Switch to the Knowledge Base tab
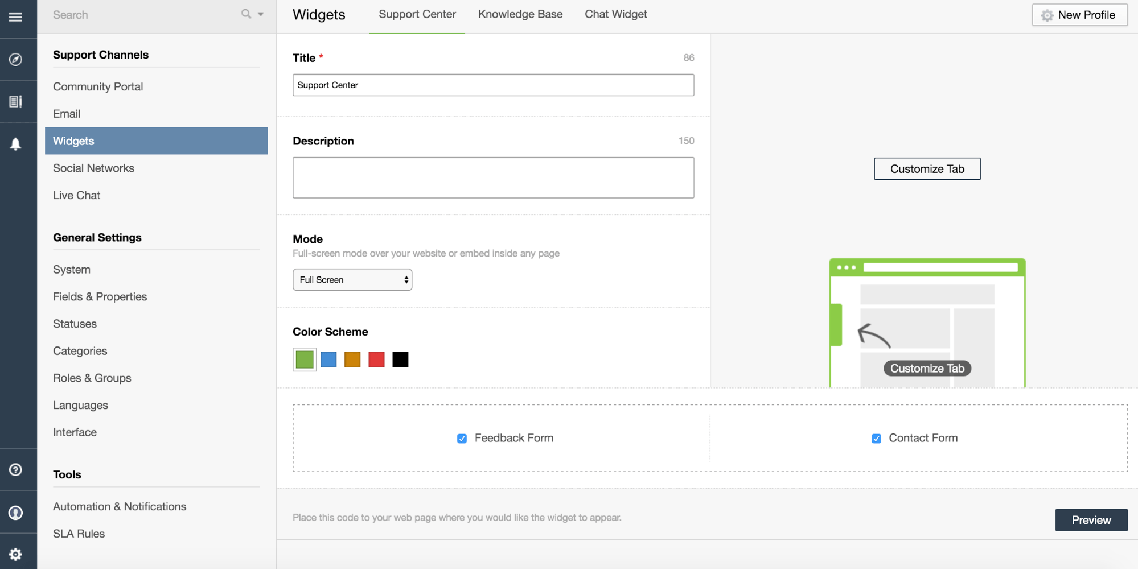 [520, 14]
